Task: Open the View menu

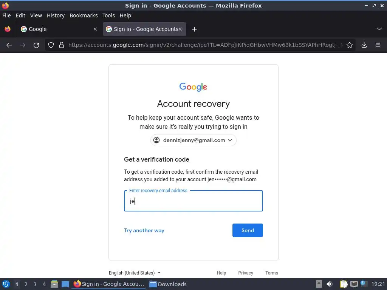Action: coord(36,15)
